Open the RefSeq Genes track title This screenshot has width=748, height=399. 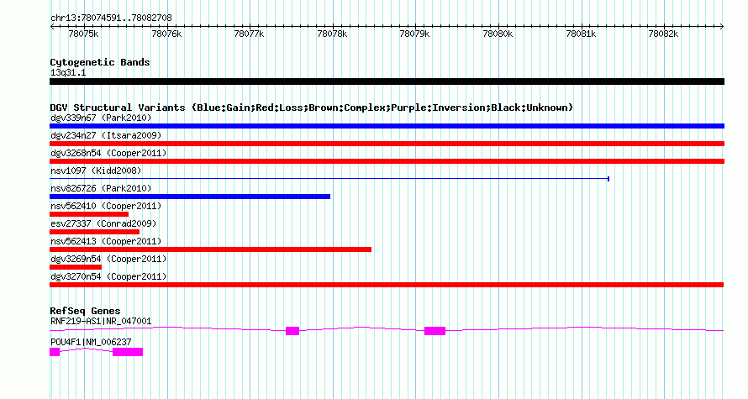tap(85, 311)
